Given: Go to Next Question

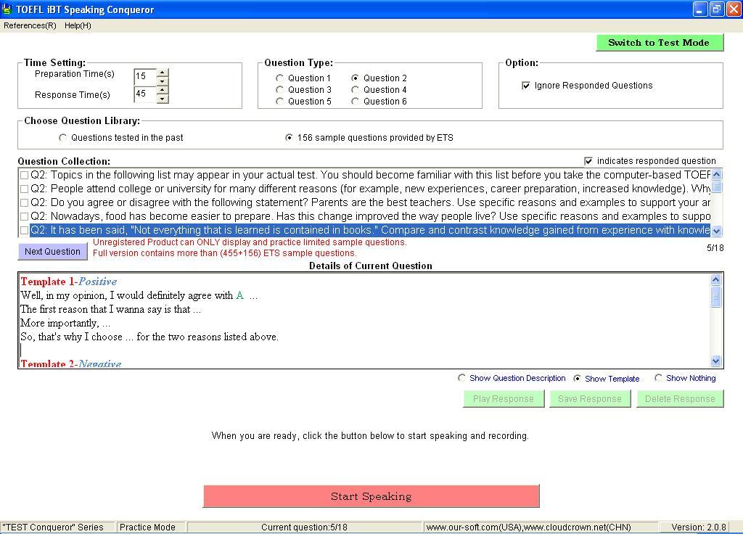Looking at the screenshot, I should 52,251.
